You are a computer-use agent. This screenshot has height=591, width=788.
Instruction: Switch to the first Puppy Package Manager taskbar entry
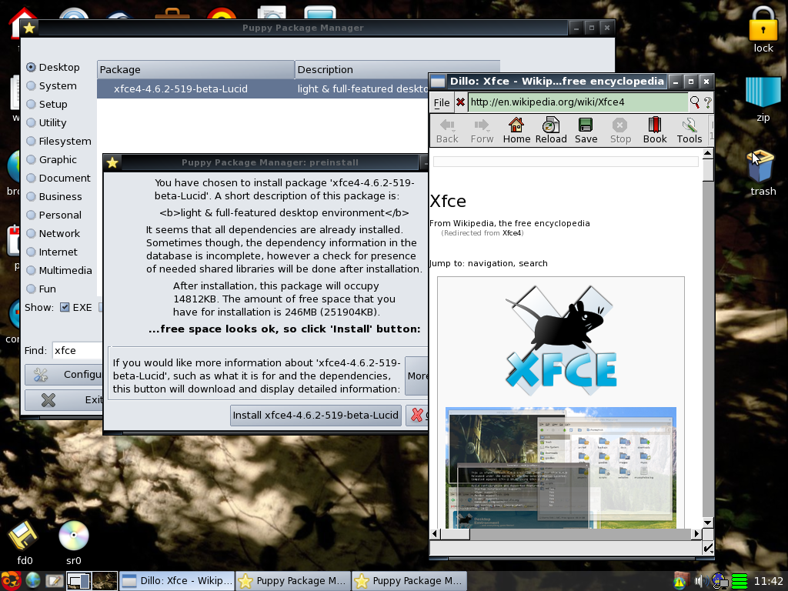[292, 581]
